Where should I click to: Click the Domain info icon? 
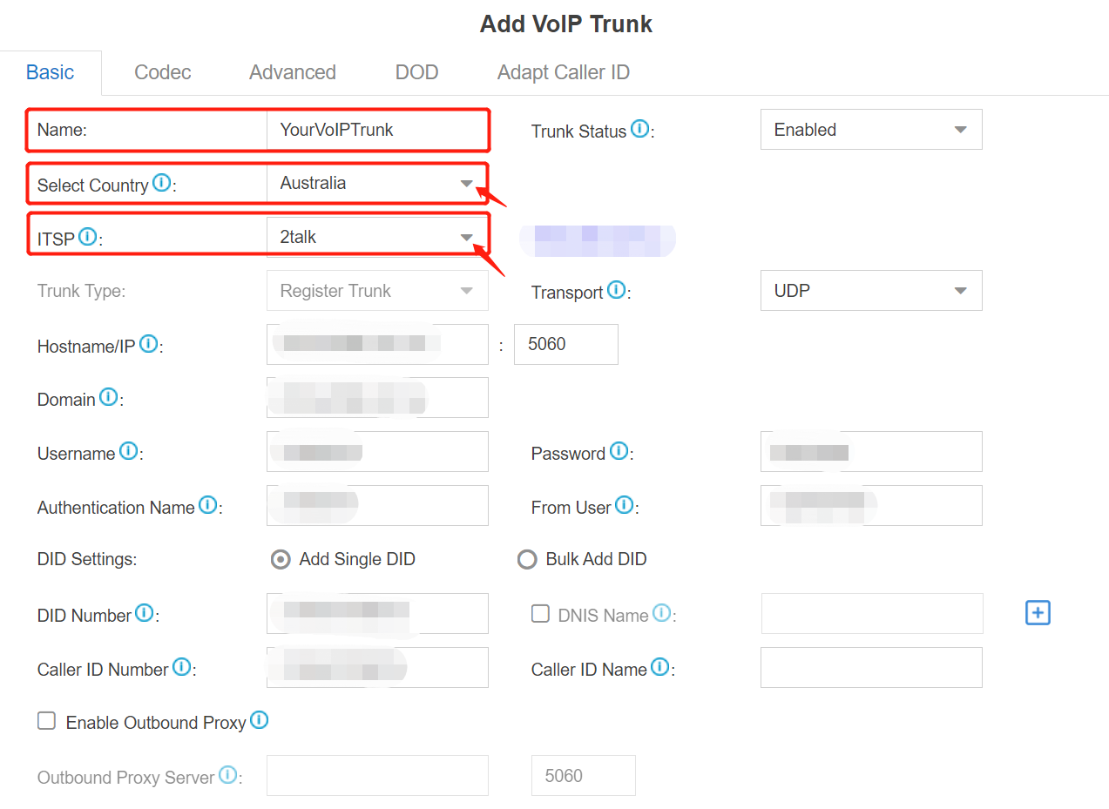[x=109, y=396]
